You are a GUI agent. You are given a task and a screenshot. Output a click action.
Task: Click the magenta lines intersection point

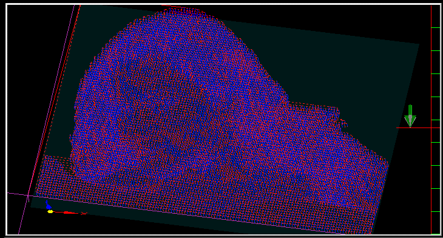29,195
